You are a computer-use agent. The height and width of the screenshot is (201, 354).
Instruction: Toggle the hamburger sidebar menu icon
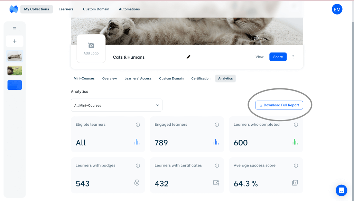pos(15,28)
